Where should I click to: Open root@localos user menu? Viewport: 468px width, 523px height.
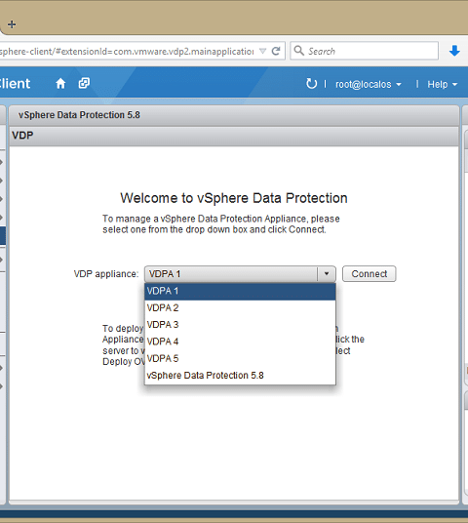[x=368, y=84]
